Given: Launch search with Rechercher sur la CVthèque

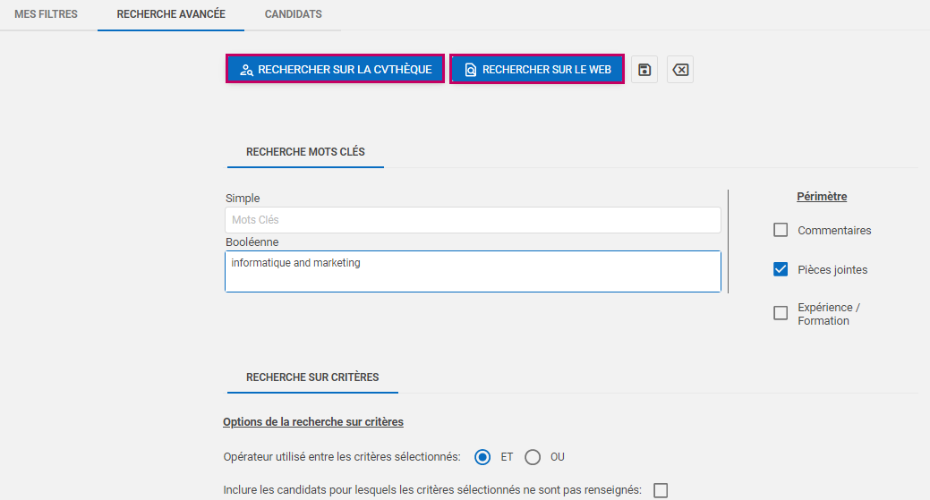Looking at the screenshot, I should coord(335,69).
